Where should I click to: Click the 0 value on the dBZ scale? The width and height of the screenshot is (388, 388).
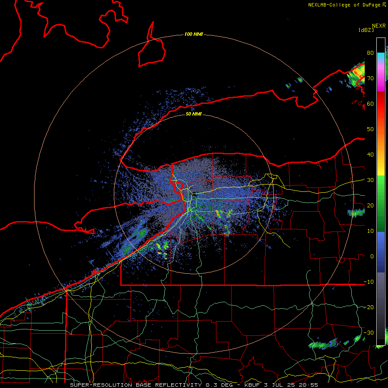pyautogui.click(x=372, y=257)
